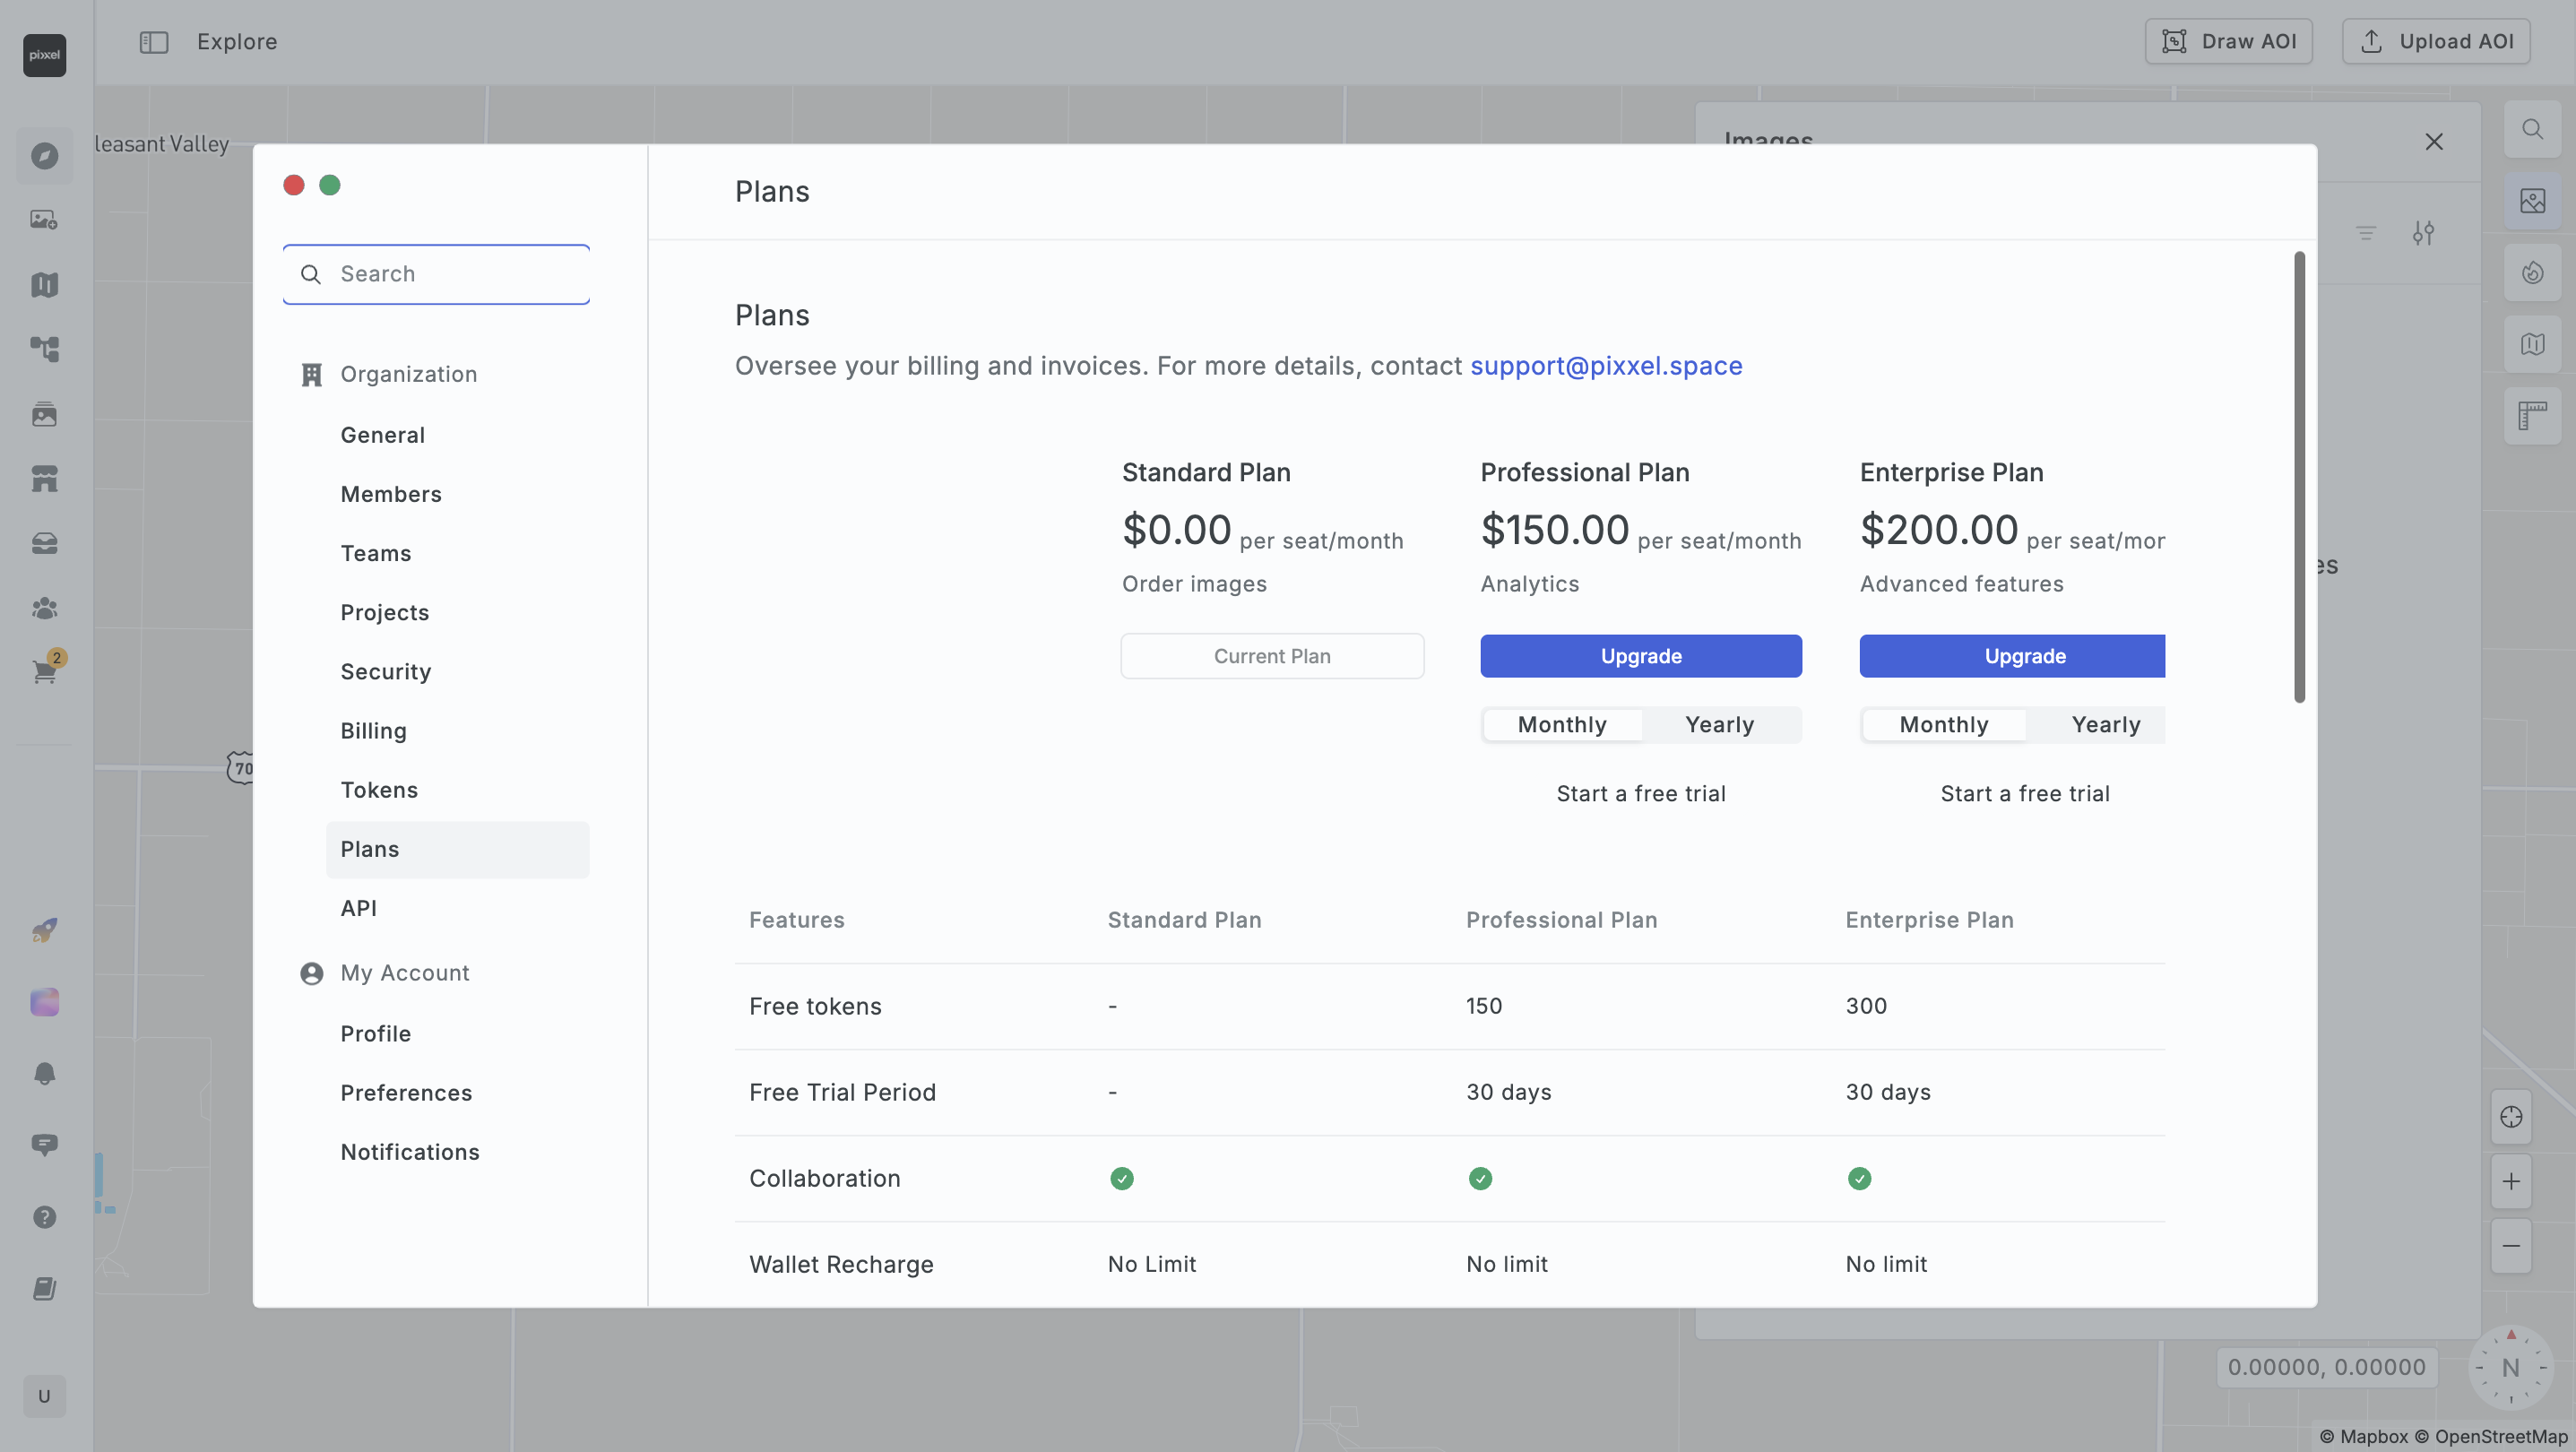Click the Draw AOI button
The image size is (2576, 1452).
[2228, 42]
